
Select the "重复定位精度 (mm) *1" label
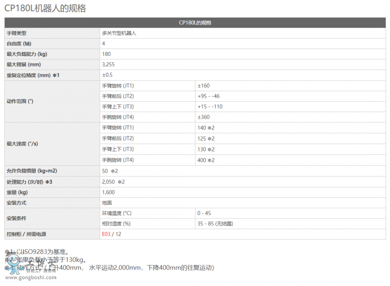(33, 75)
